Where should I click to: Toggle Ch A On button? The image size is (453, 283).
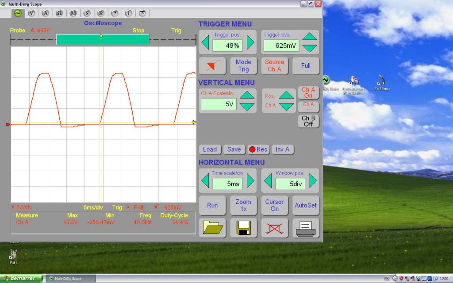pos(308,93)
